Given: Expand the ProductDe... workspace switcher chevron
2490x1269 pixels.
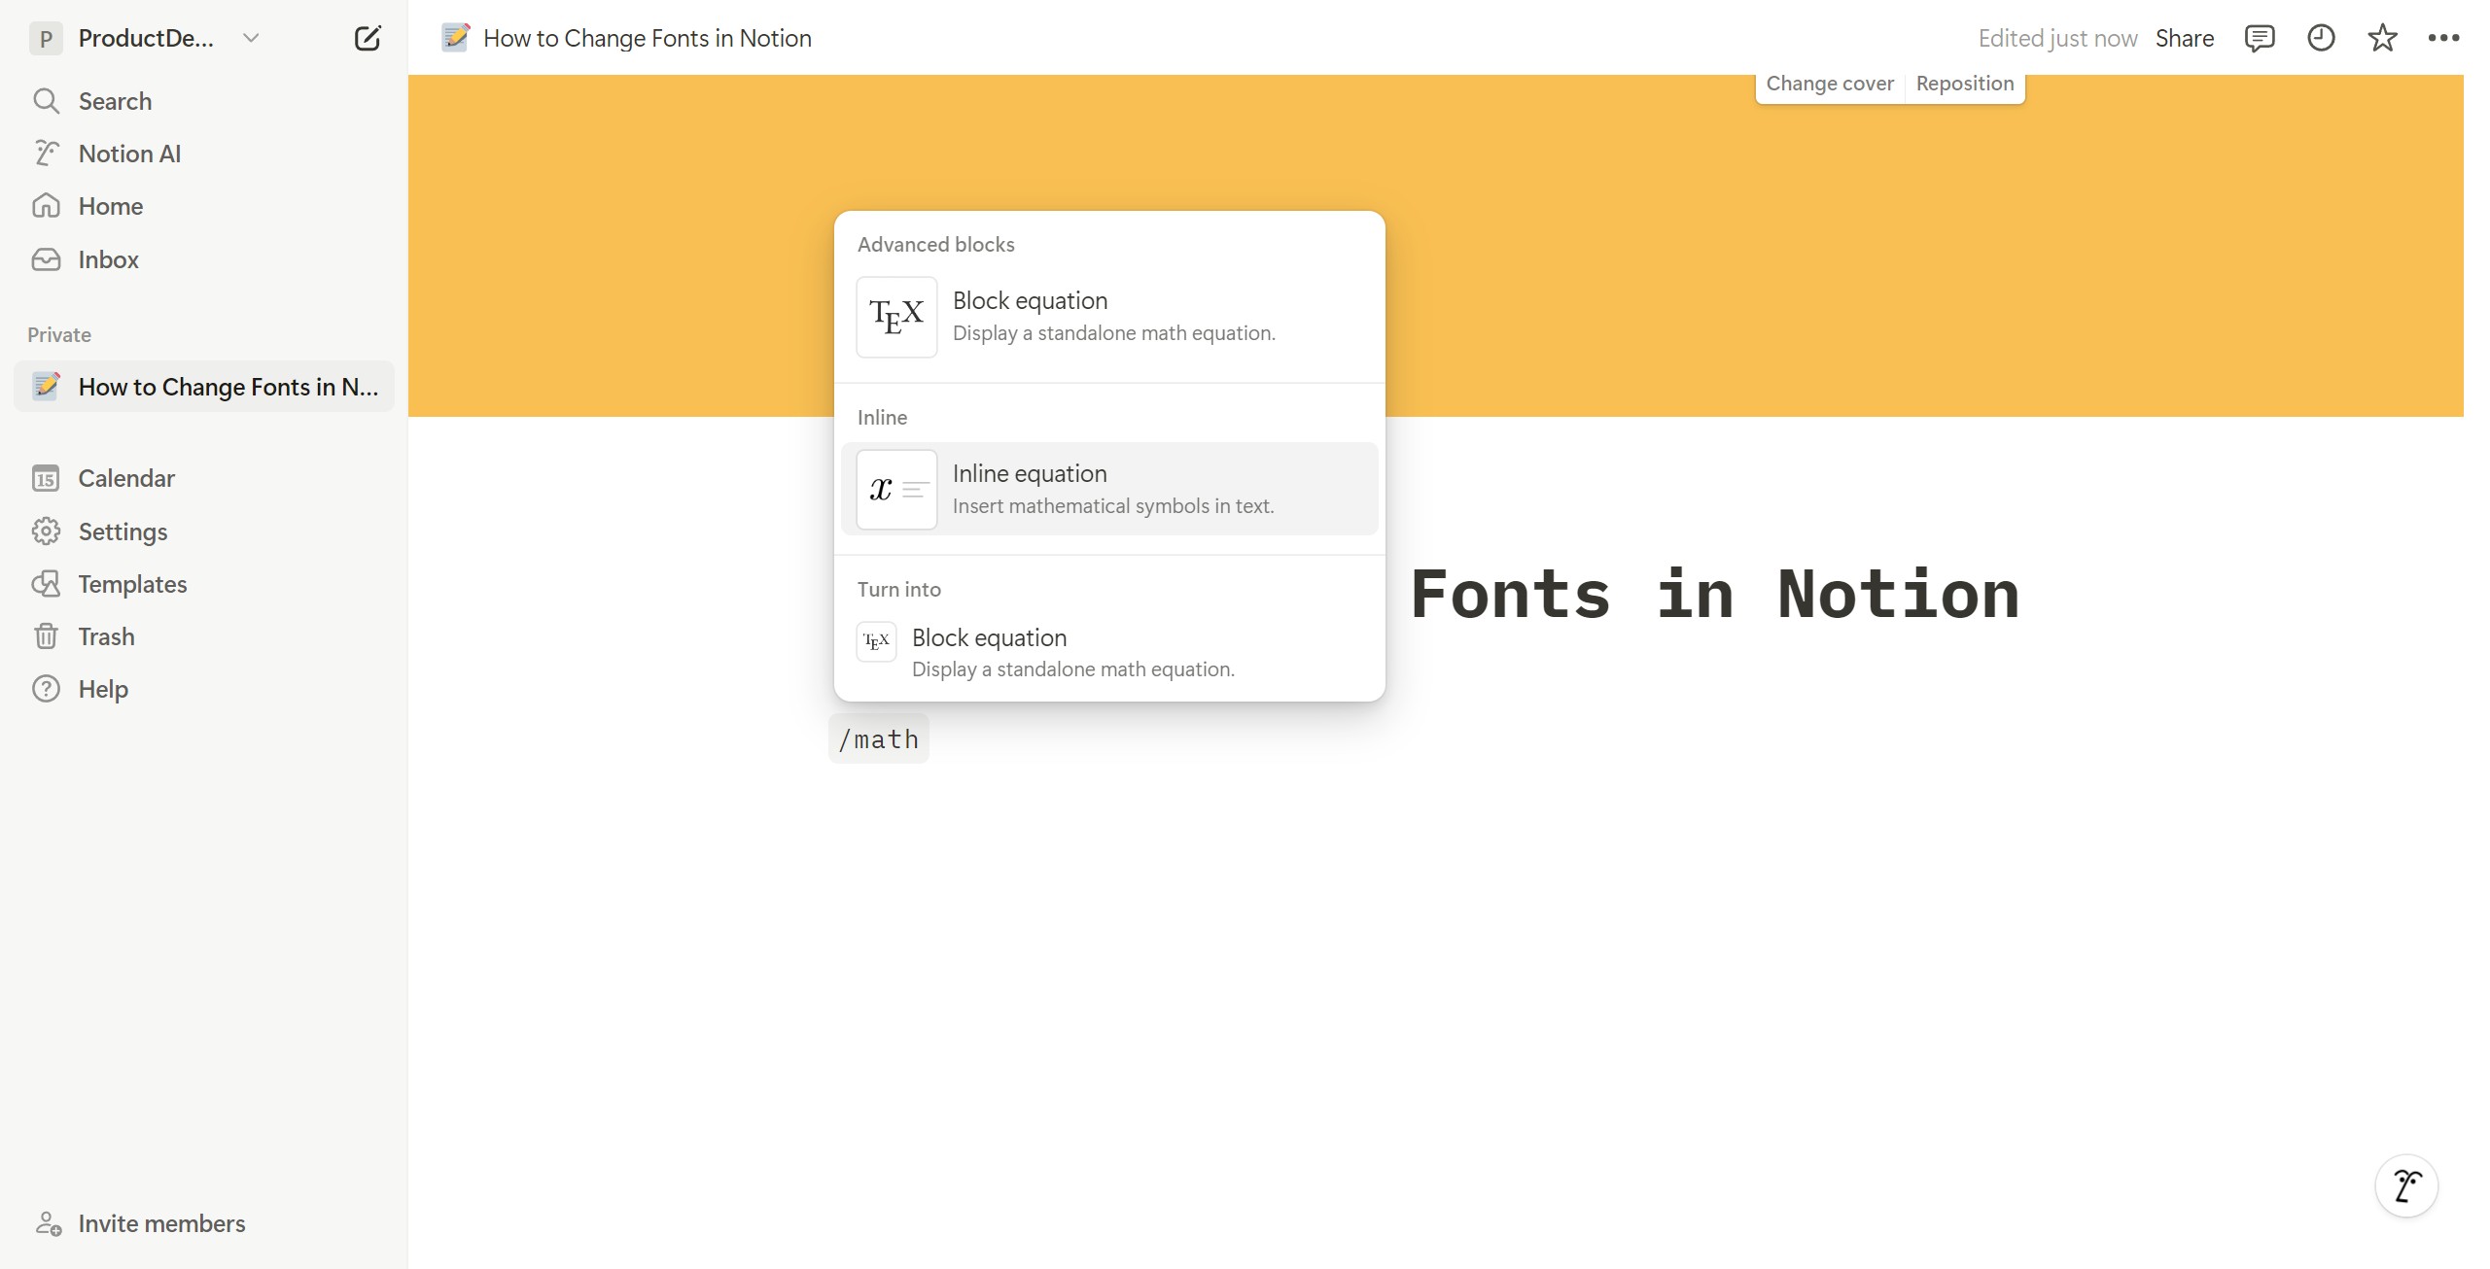Looking at the screenshot, I should point(251,38).
